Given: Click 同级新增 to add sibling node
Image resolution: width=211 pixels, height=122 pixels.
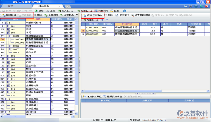Looking at the screenshot, I should pos(11,15).
